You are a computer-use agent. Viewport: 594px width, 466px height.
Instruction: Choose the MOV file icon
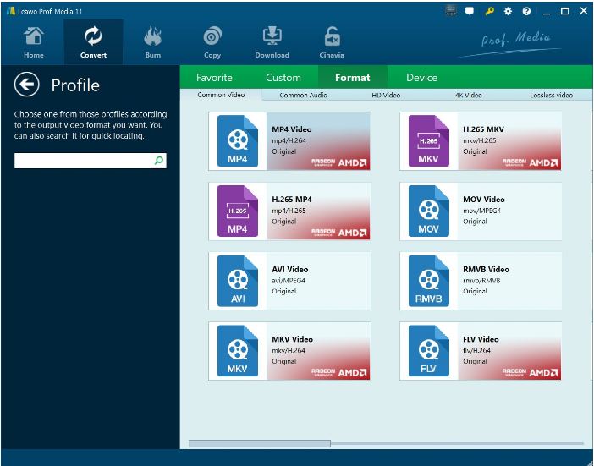tap(428, 211)
